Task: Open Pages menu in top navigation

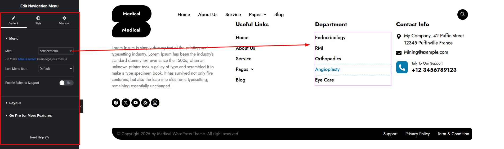Action: pos(257,15)
